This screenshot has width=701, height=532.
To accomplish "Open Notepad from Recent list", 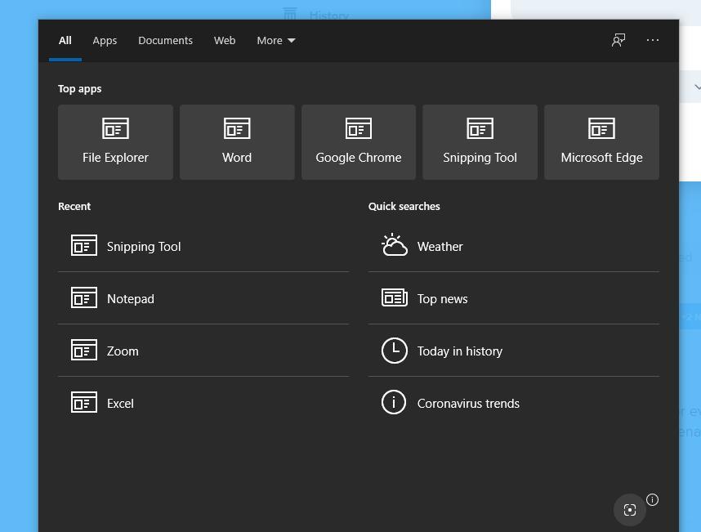I will click(x=131, y=298).
